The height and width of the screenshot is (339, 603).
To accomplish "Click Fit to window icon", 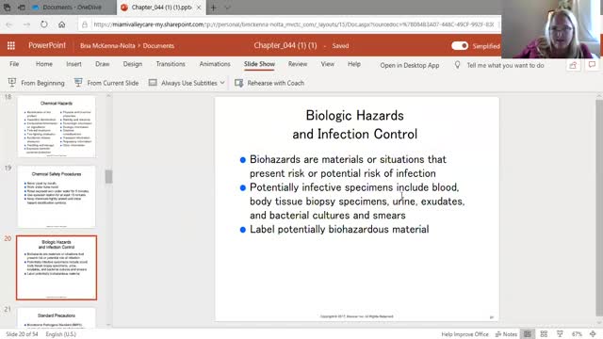I will (593, 334).
